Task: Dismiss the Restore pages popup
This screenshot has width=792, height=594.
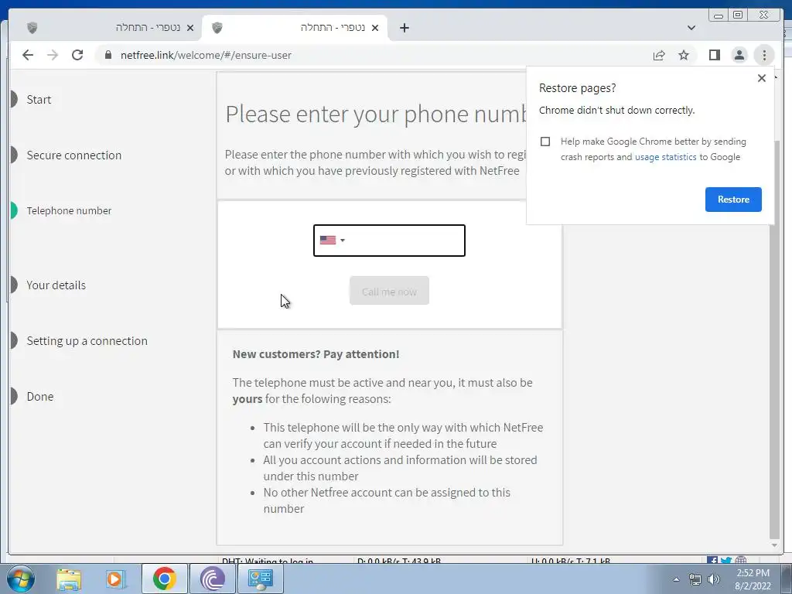Action: tap(762, 78)
